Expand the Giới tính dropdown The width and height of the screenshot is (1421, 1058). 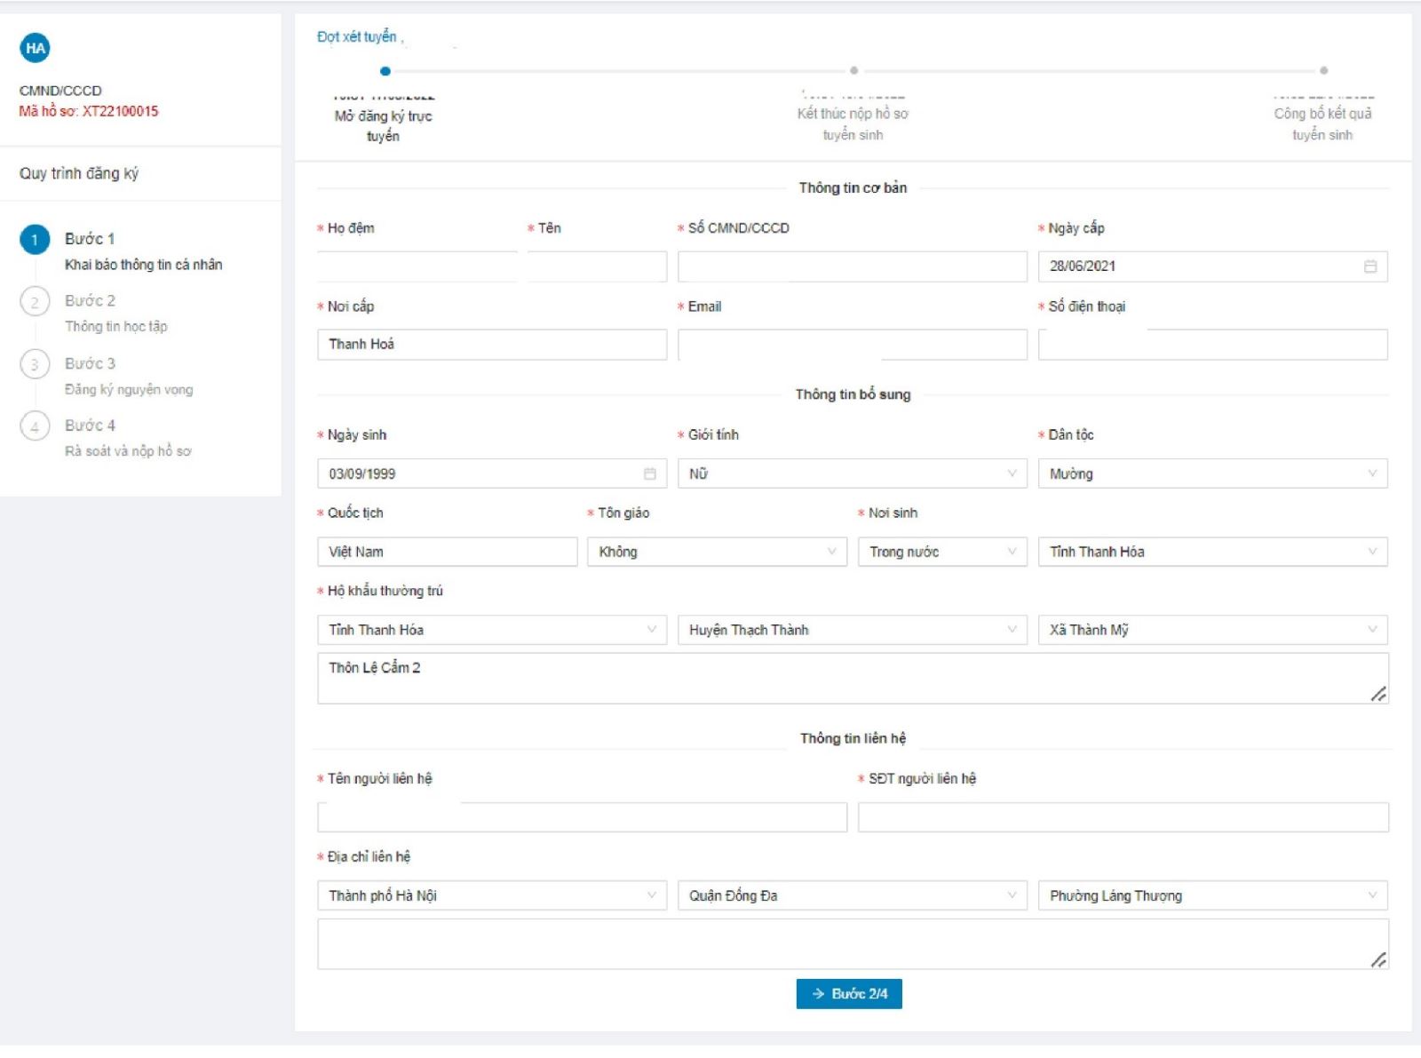tap(851, 474)
